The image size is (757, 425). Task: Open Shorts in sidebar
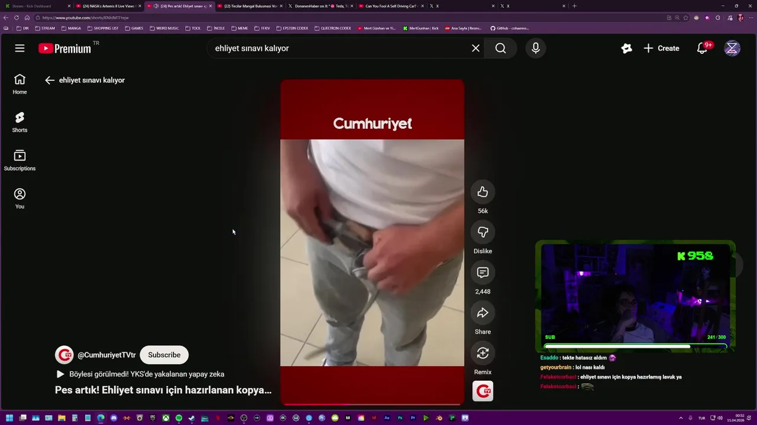pyautogui.click(x=20, y=122)
